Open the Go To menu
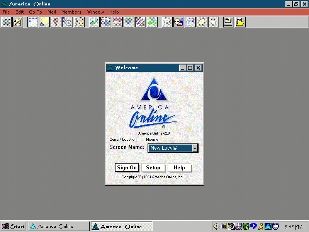This screenshot has height=232, width=309. tap(35, 12)
